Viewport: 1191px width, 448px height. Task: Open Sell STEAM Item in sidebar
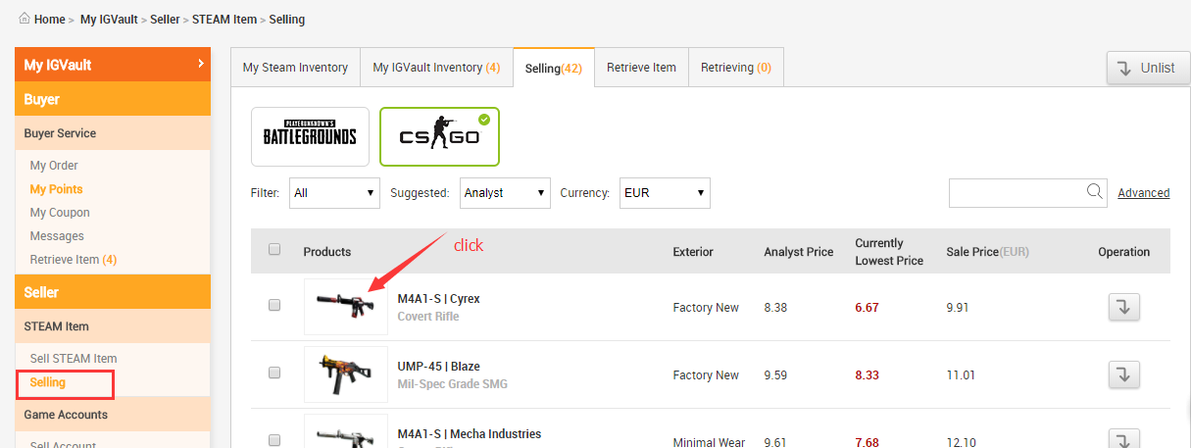coord(74,359)
